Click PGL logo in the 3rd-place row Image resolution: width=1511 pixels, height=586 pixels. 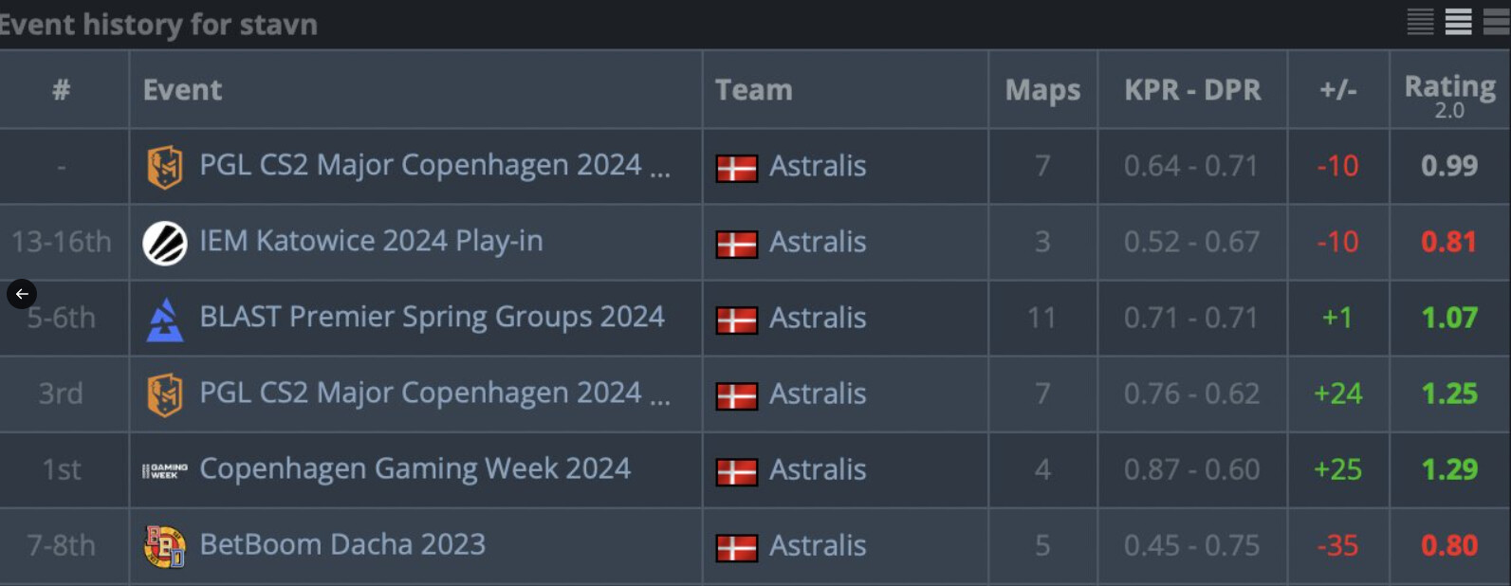164,394
